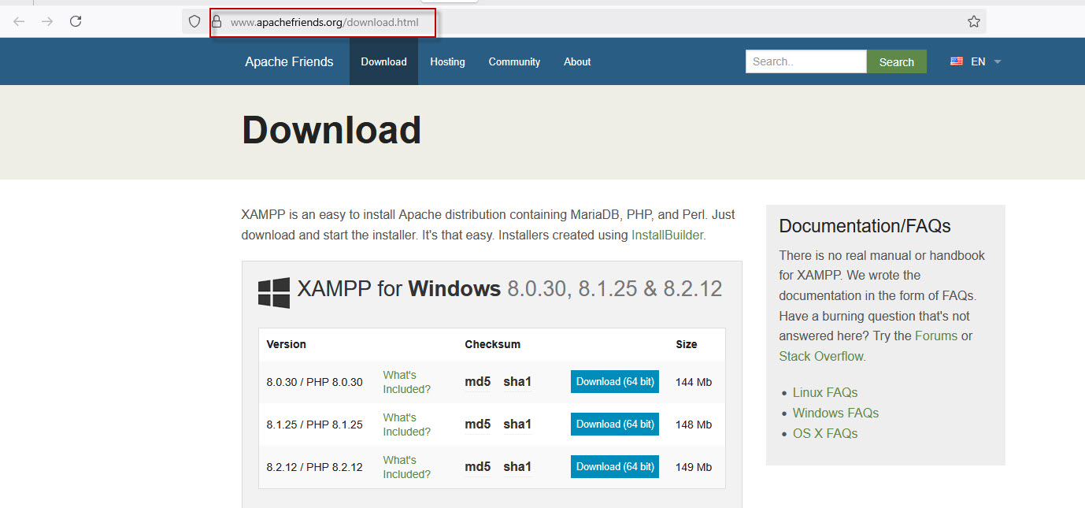The height and width of the screenshot is (508, 1085).
Task: Open the OS X FAQs link
Action: pos(825,433)
